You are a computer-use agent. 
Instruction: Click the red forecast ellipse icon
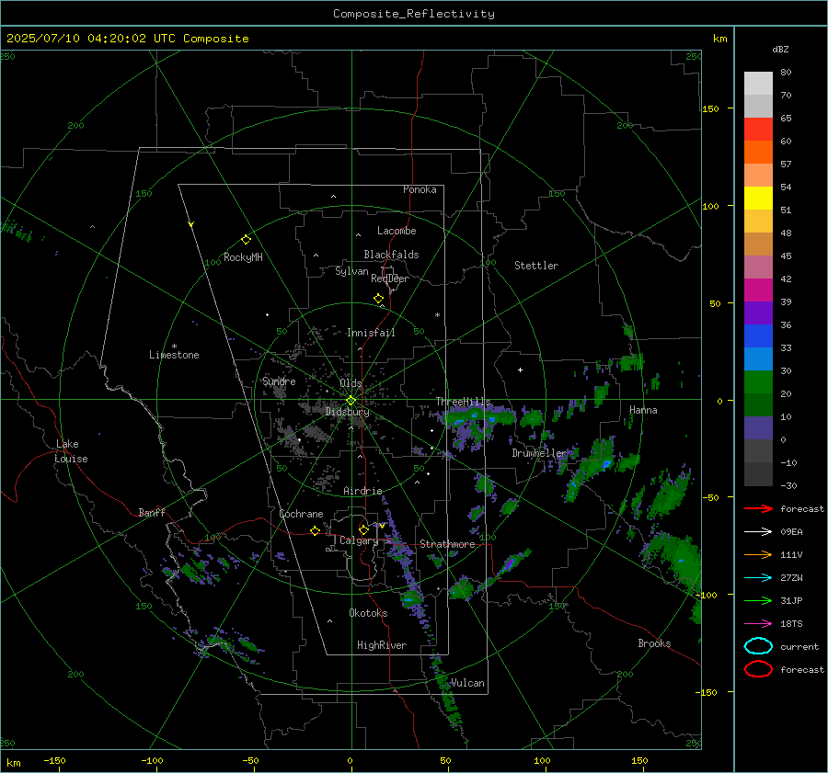click(758, 669)
